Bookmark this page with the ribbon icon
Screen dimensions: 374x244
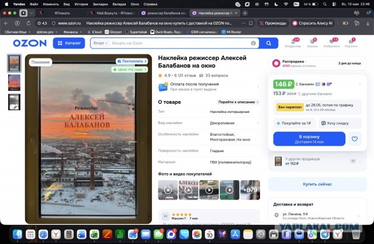pos(251,23)
